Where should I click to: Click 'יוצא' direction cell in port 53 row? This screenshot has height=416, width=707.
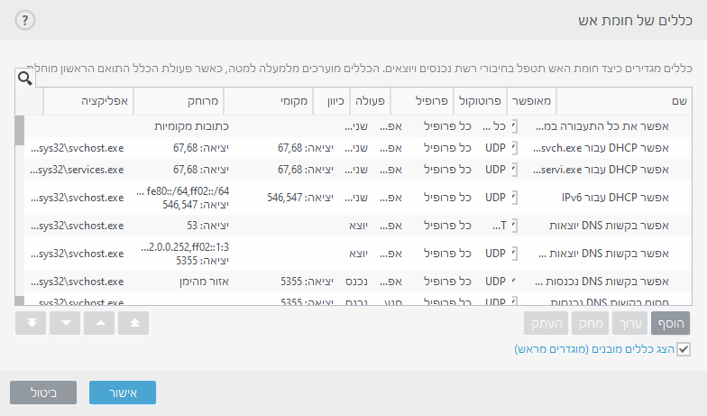coord(358,226)
